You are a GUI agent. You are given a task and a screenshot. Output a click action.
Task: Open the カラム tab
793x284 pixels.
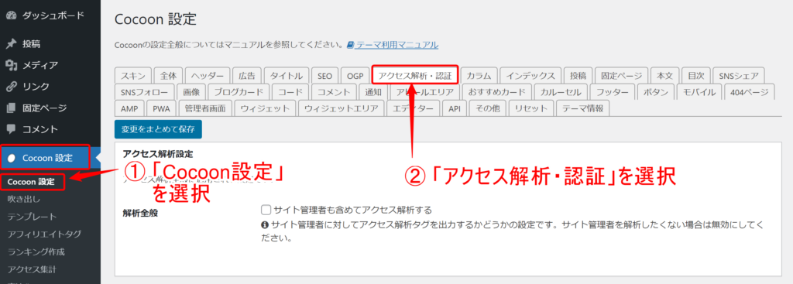click(x=479, y=76)
